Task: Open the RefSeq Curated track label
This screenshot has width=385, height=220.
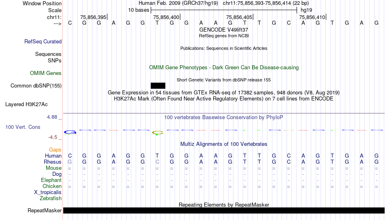Action: [43, 41]
